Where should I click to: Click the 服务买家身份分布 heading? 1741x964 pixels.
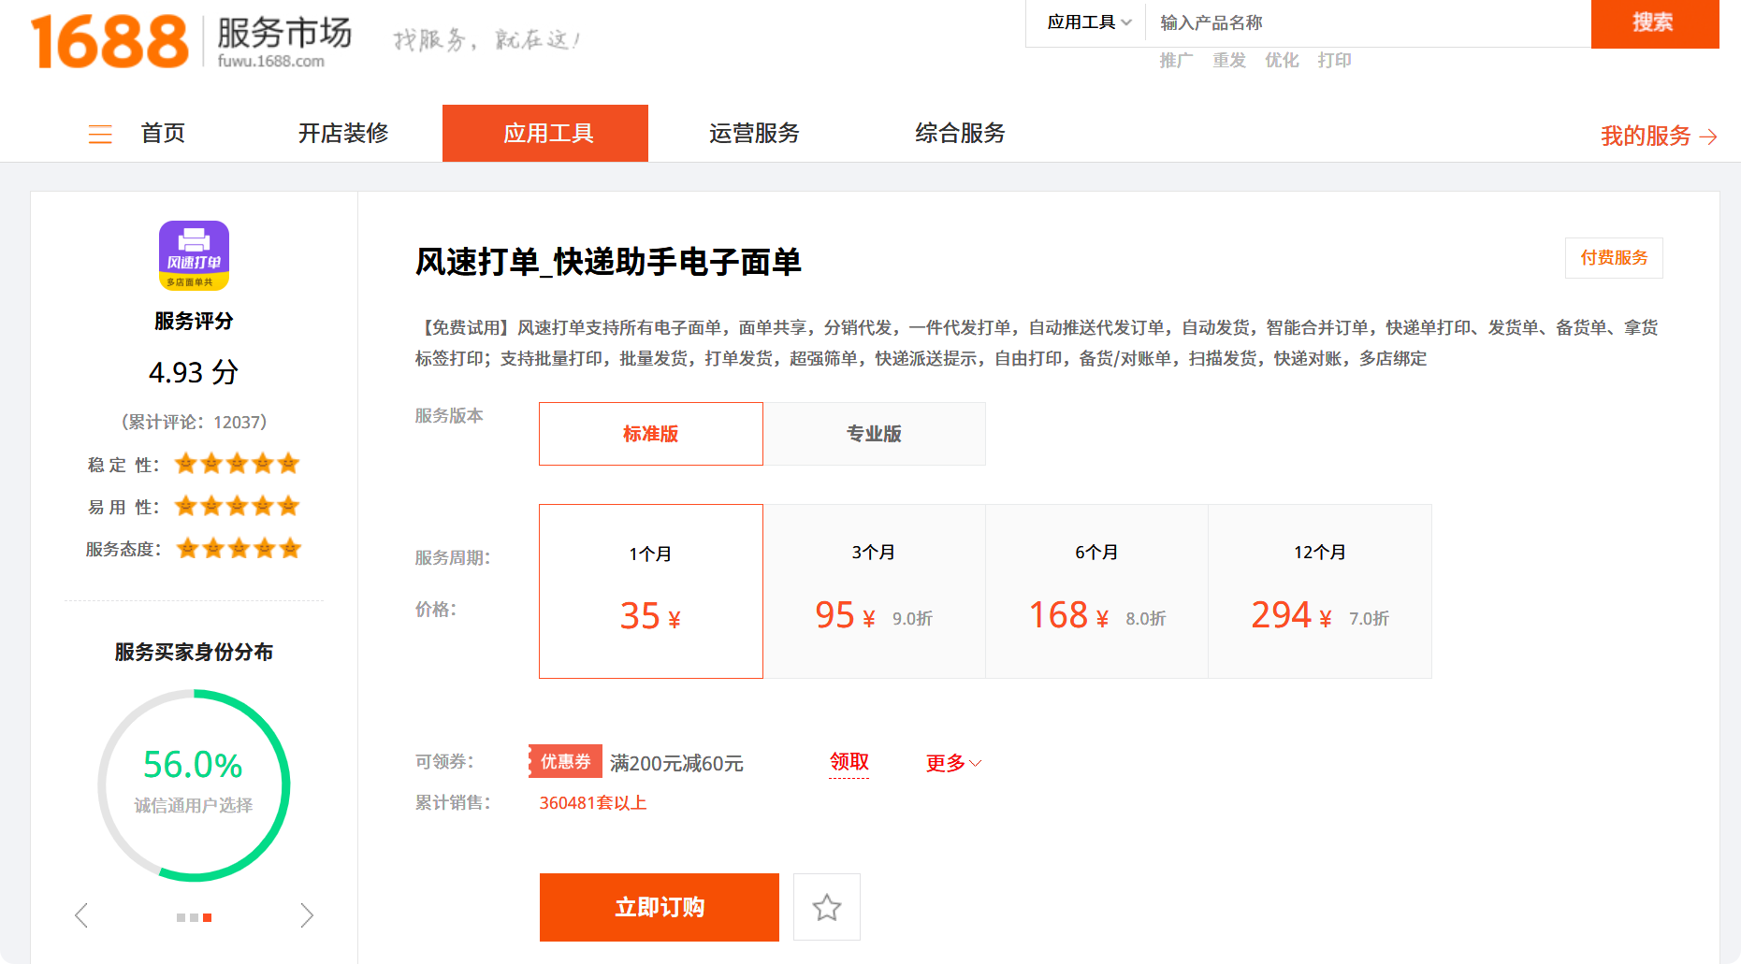[194, 652]
